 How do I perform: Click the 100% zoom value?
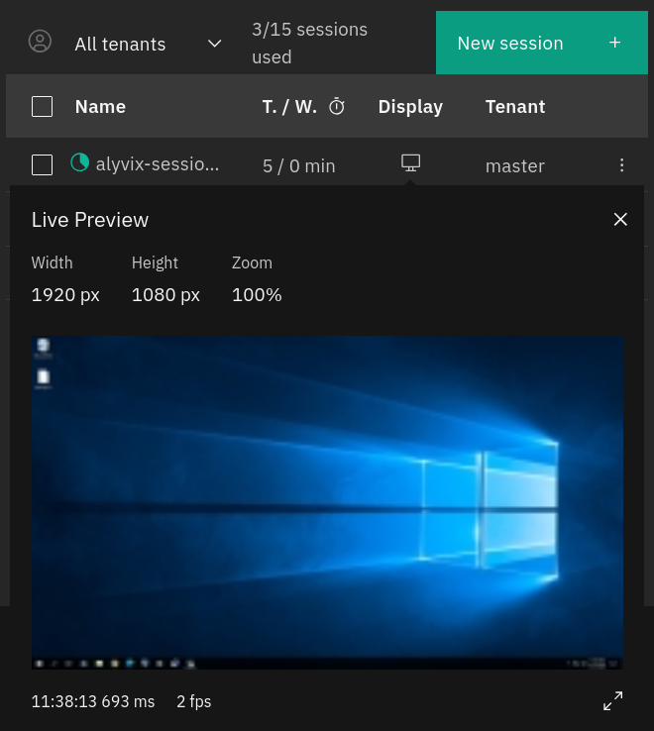click(x=257, y=294)
